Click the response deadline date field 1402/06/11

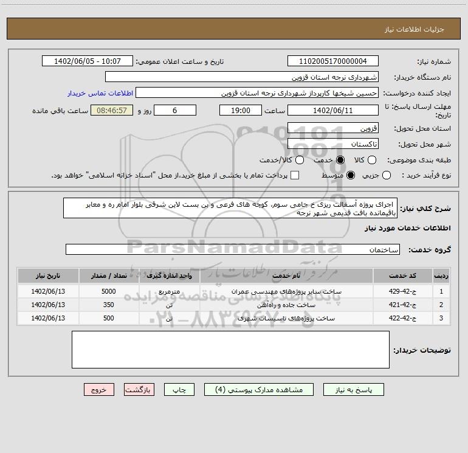tap(333, 110)
